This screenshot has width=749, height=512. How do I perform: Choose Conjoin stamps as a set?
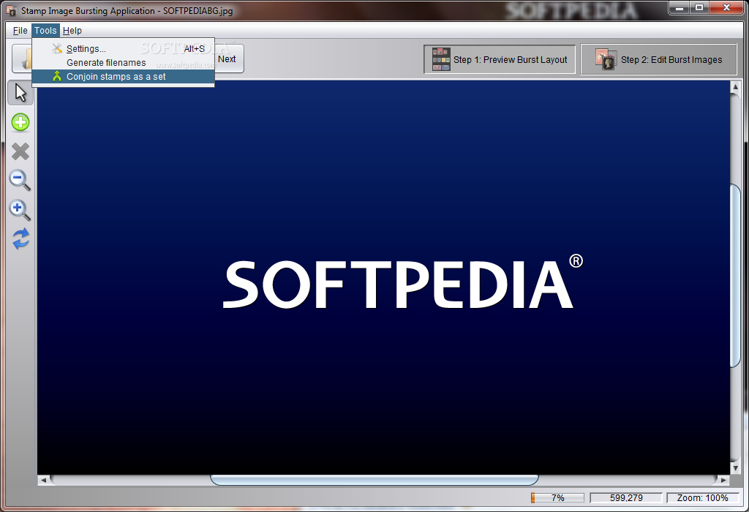coord(123,76)
